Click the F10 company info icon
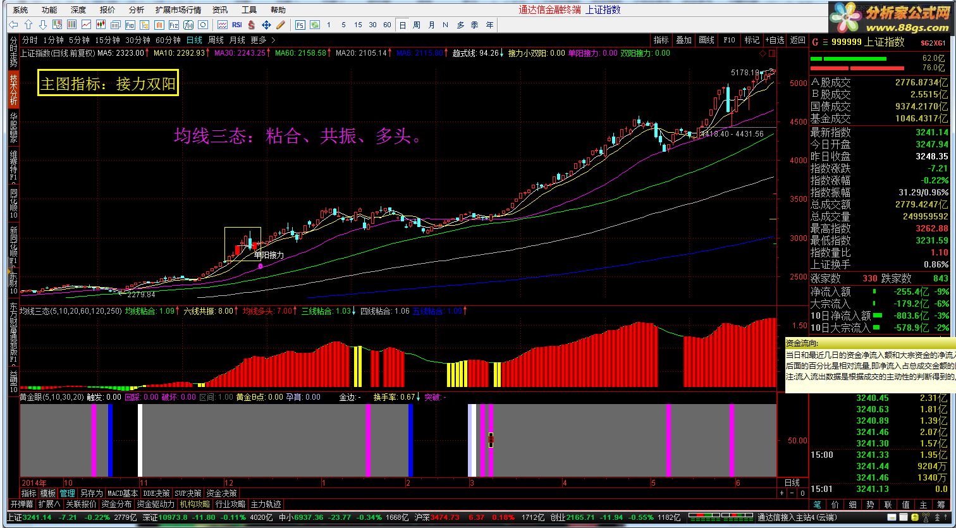 (x=130, y=25)
